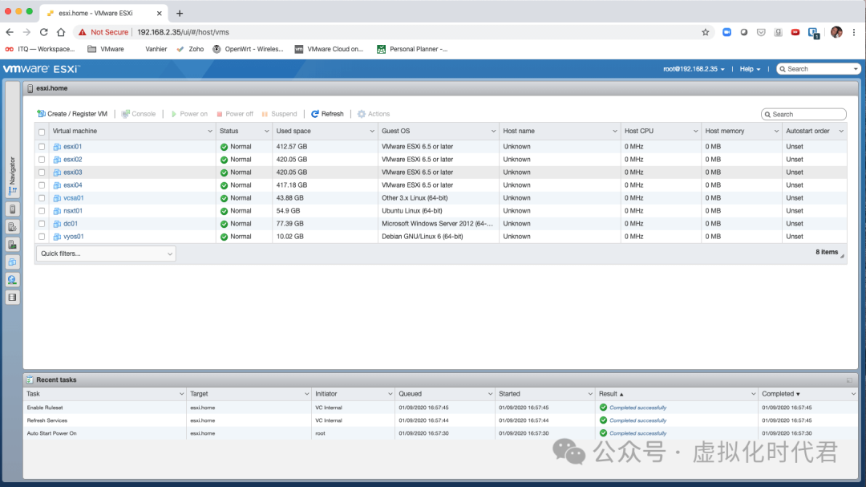
Task: Check the vyos01 row checkbox
Action: pyautogui.click(x=42, y=237)
